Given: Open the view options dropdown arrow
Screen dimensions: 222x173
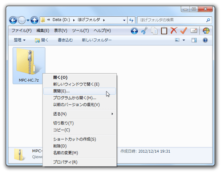Looking at the screenshot, I should click(183, 40).
